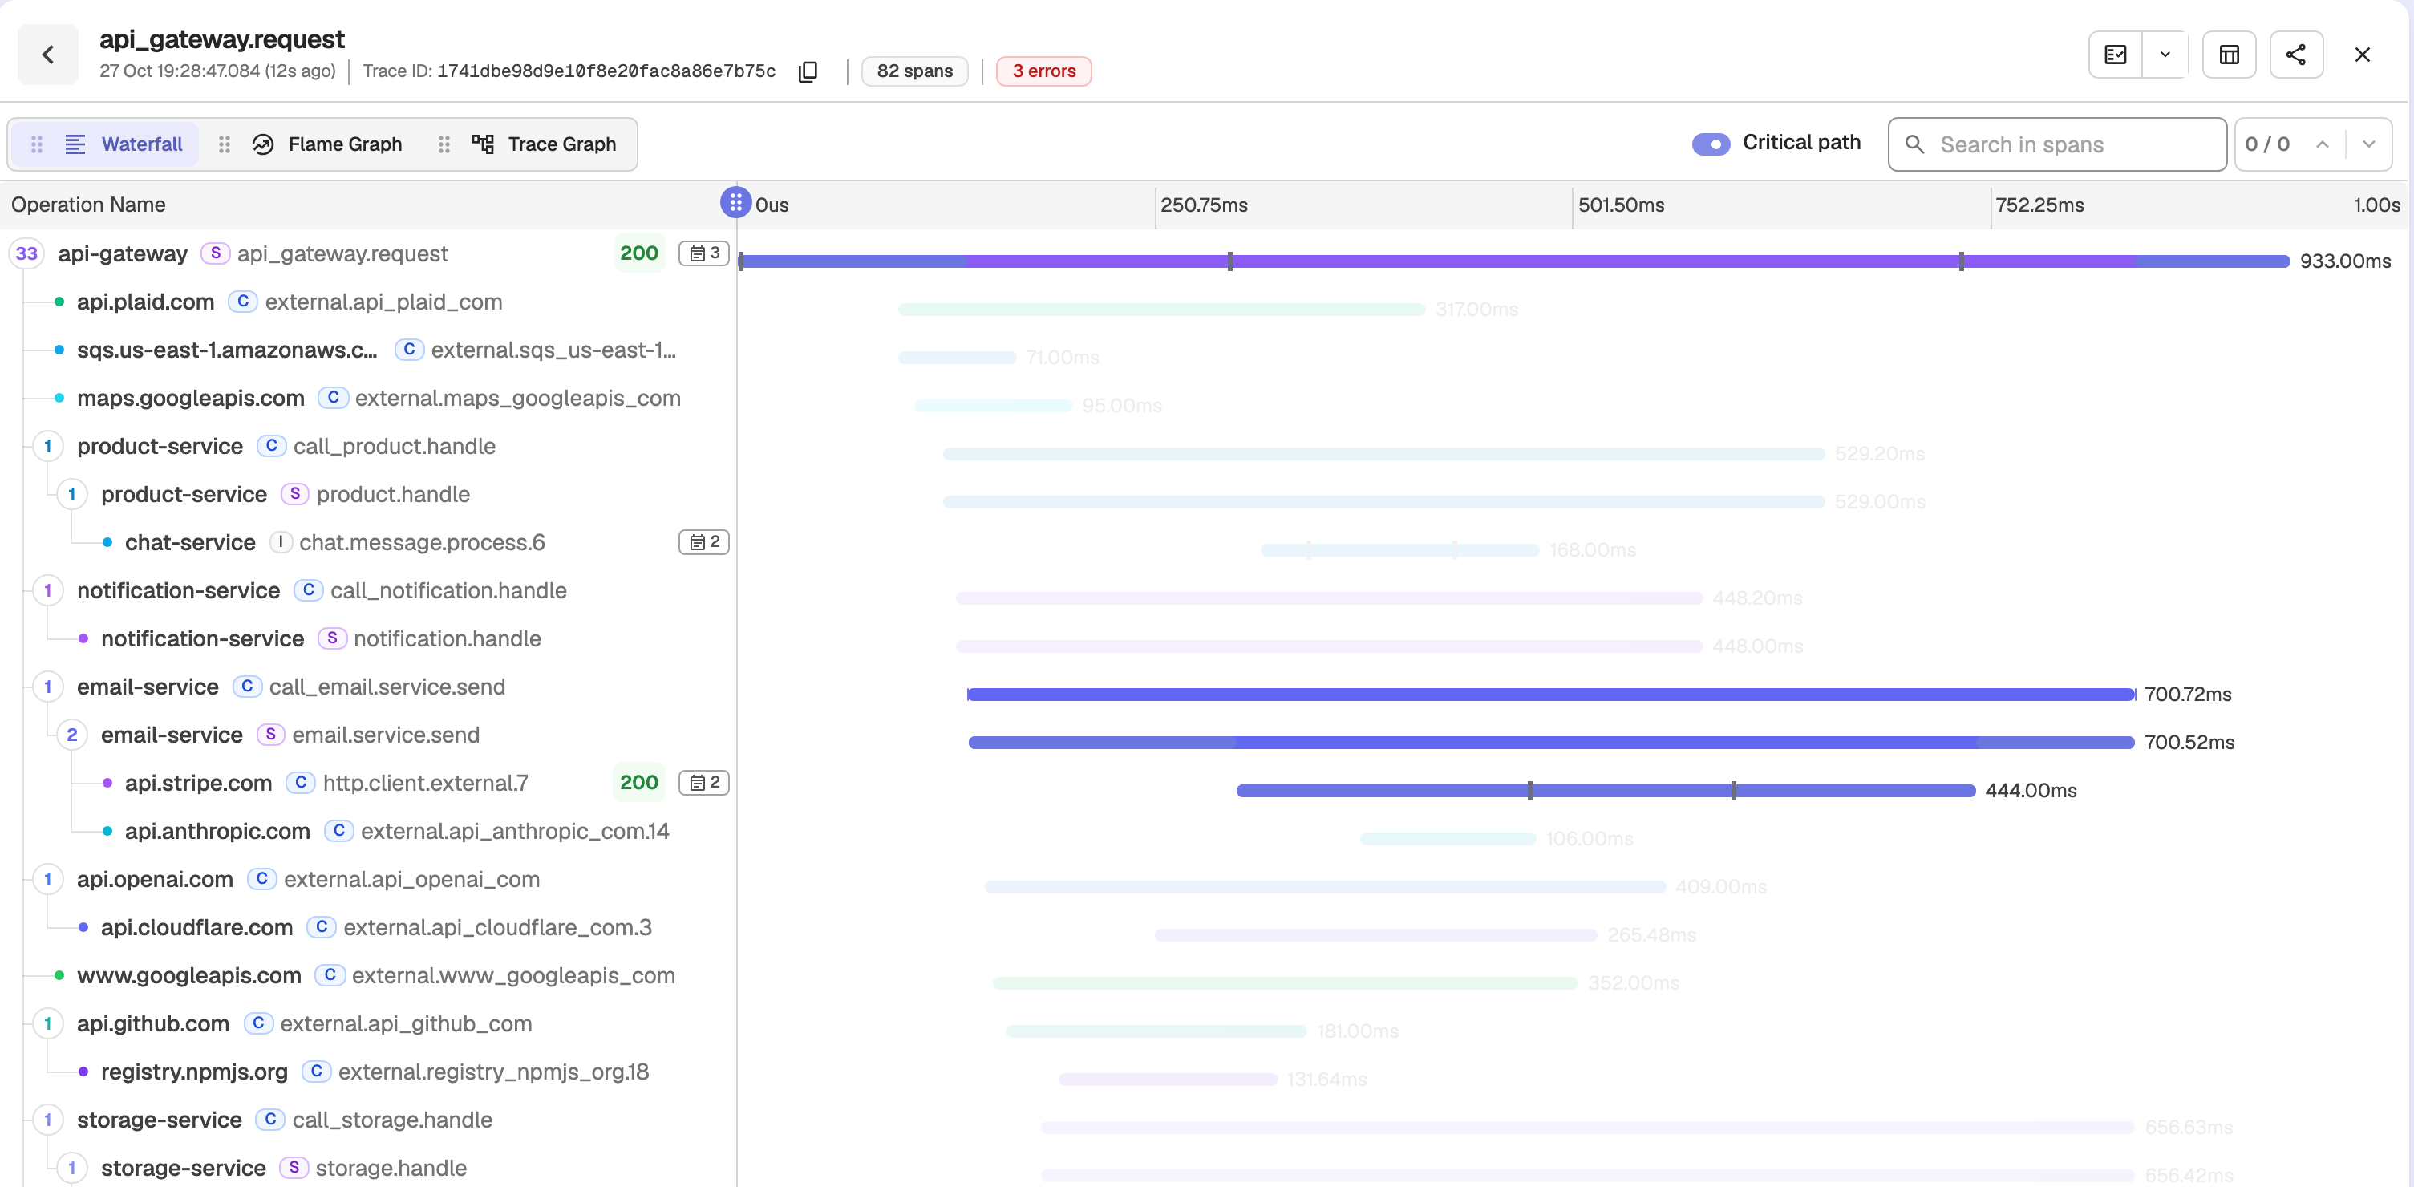The image size is (2414, 1187).
Task: Go to next search match arrow
Action: point(2369,144)
